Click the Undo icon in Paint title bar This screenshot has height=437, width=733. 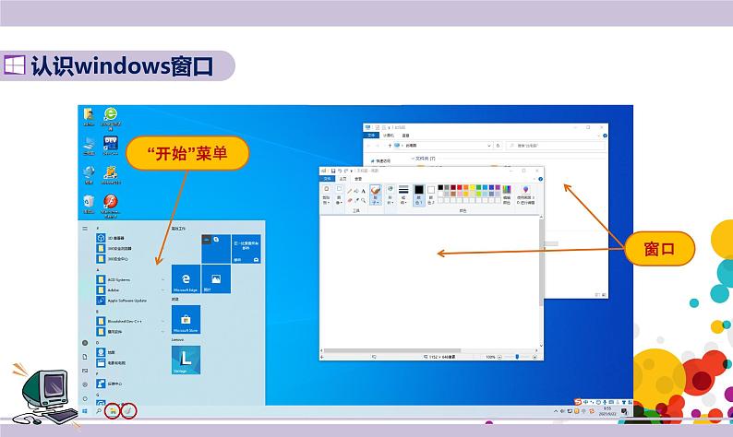point(340,171)
